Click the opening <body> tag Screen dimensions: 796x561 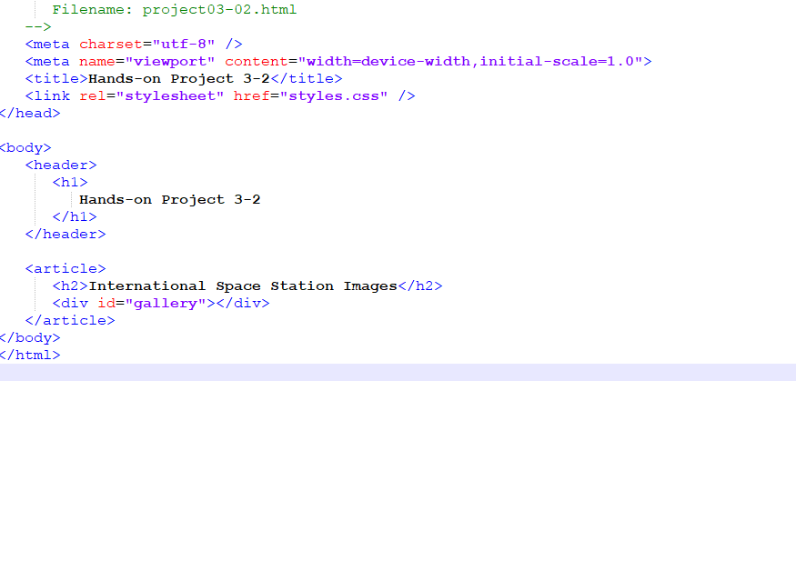pos(25,147)
